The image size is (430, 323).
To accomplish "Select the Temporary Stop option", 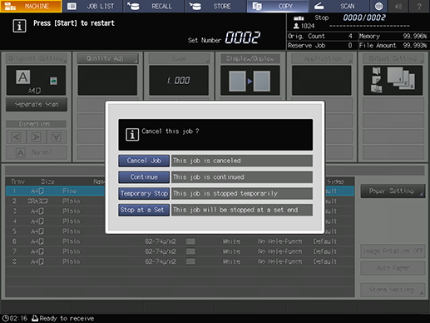I will point(144,193).
